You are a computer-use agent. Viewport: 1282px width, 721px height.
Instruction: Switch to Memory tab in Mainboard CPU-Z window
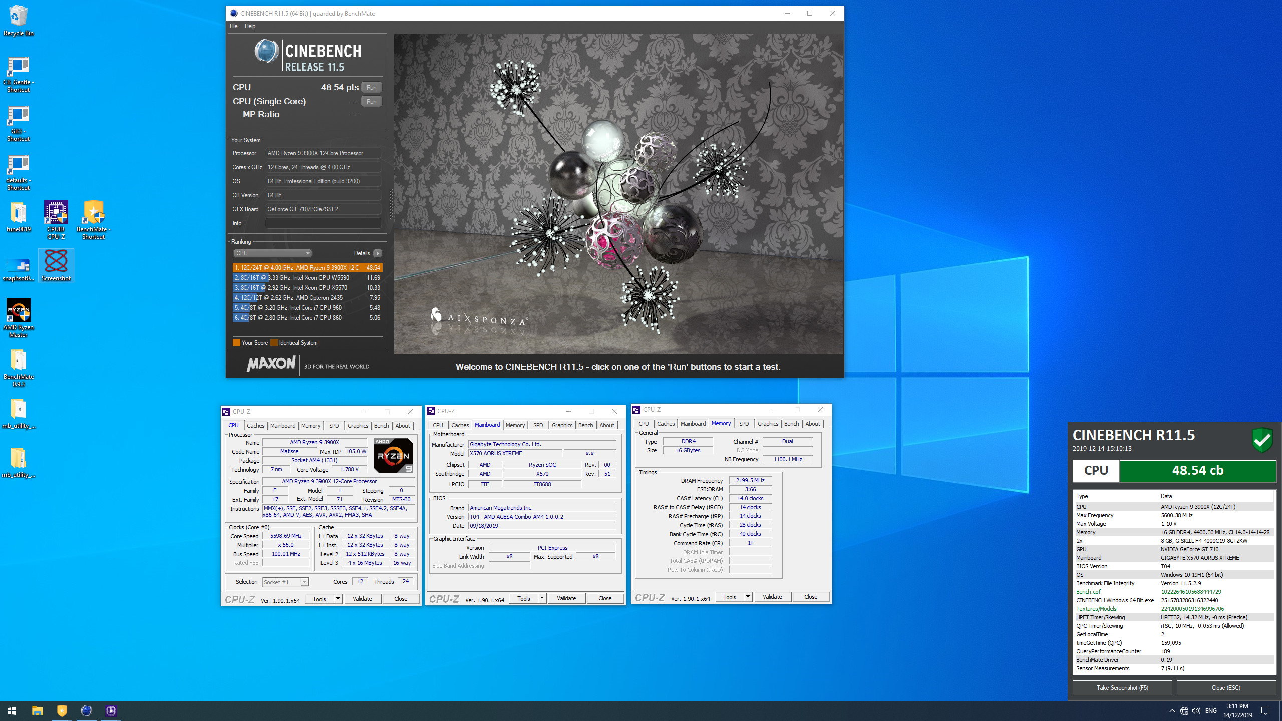515,425
